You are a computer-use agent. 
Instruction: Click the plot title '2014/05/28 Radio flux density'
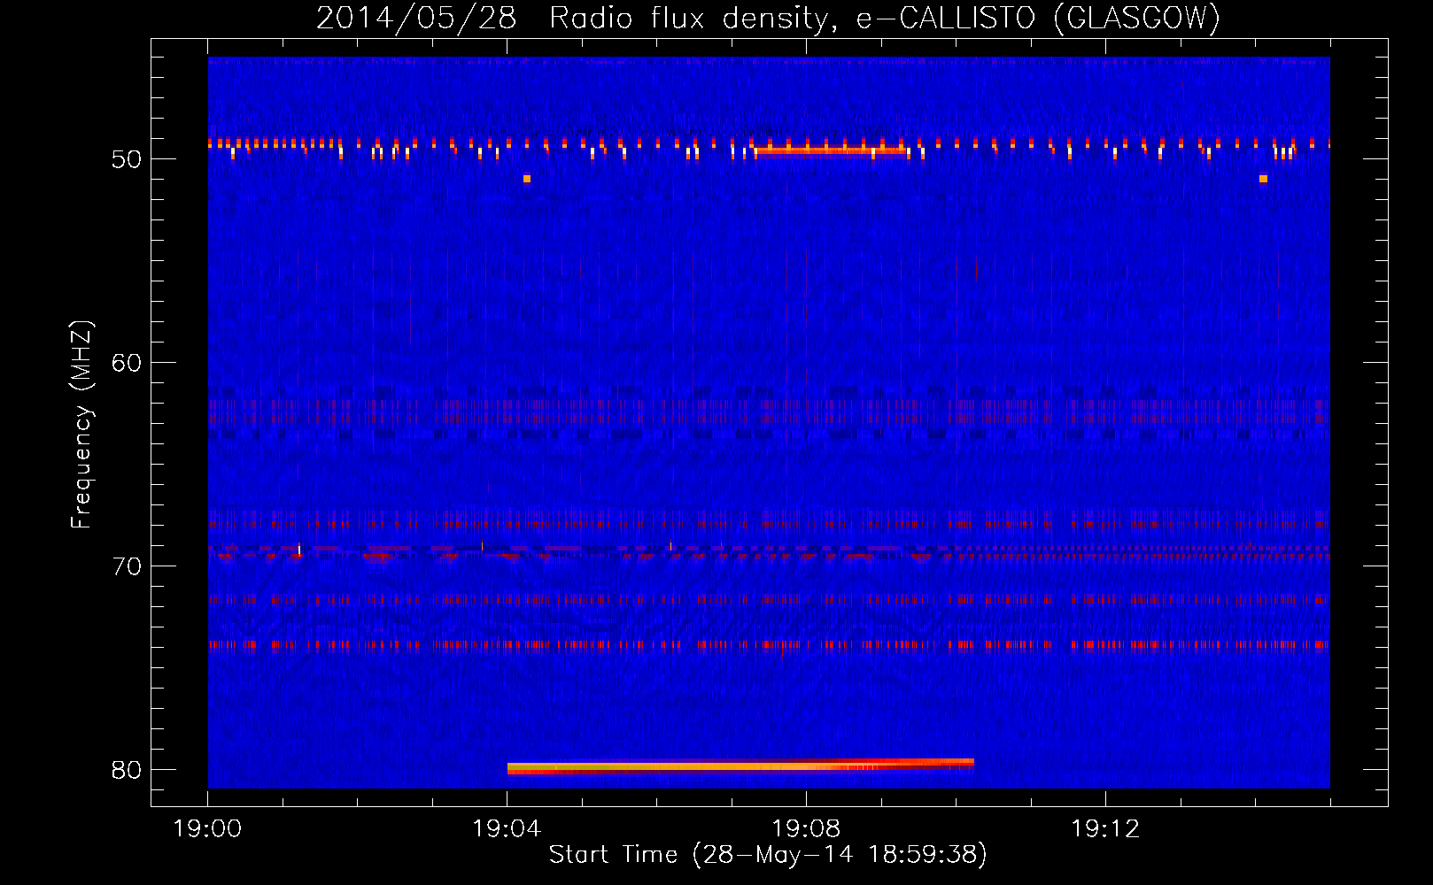(x=577, y=19)
